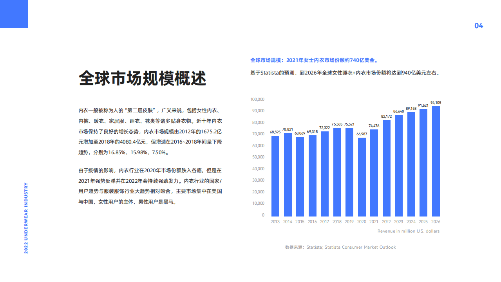
Task: Click the blue square logo in top-left corner
Action: [x=14, y=15]
